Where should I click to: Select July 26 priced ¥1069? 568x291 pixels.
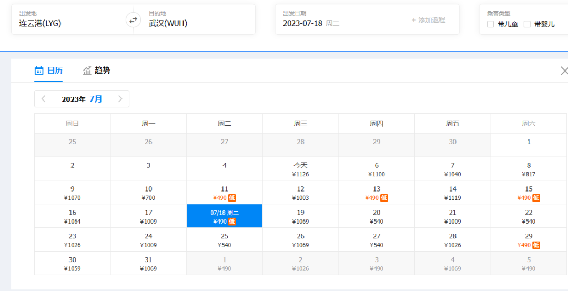pyautogui.click(x=301, y=239)
